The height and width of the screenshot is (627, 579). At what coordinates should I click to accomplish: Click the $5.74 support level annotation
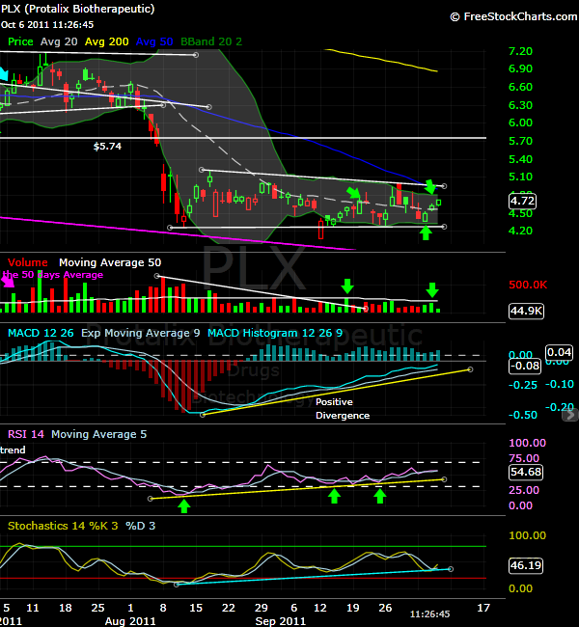coord(107,147)
